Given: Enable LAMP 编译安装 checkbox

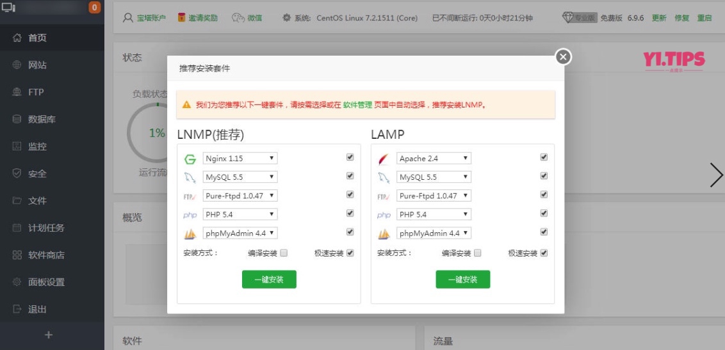Looking at the screenshot, I should click(x=478, y=253).
